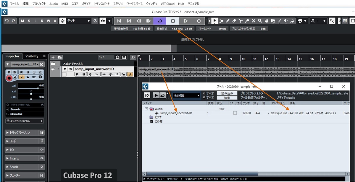The width and height of the screenshot is (355, 182).
Task: Select the Mute X tool
Action: 254,21
